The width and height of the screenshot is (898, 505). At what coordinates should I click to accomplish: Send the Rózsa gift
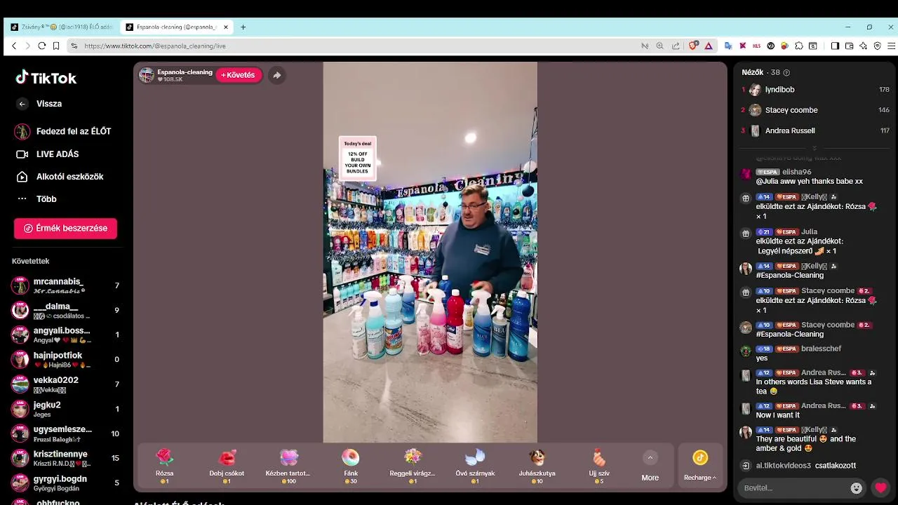click(x=164, y=466)
